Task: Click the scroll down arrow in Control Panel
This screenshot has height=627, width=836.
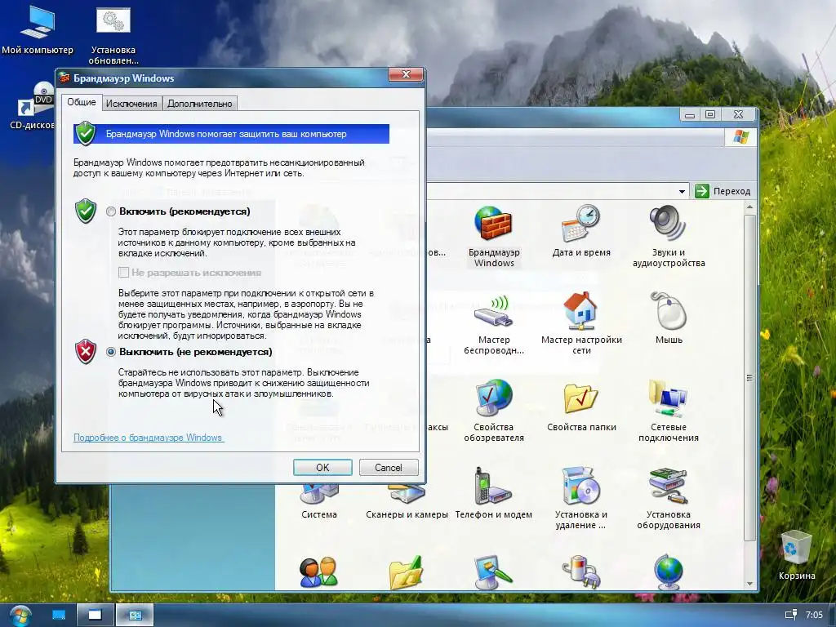Action: coord(749,584)
